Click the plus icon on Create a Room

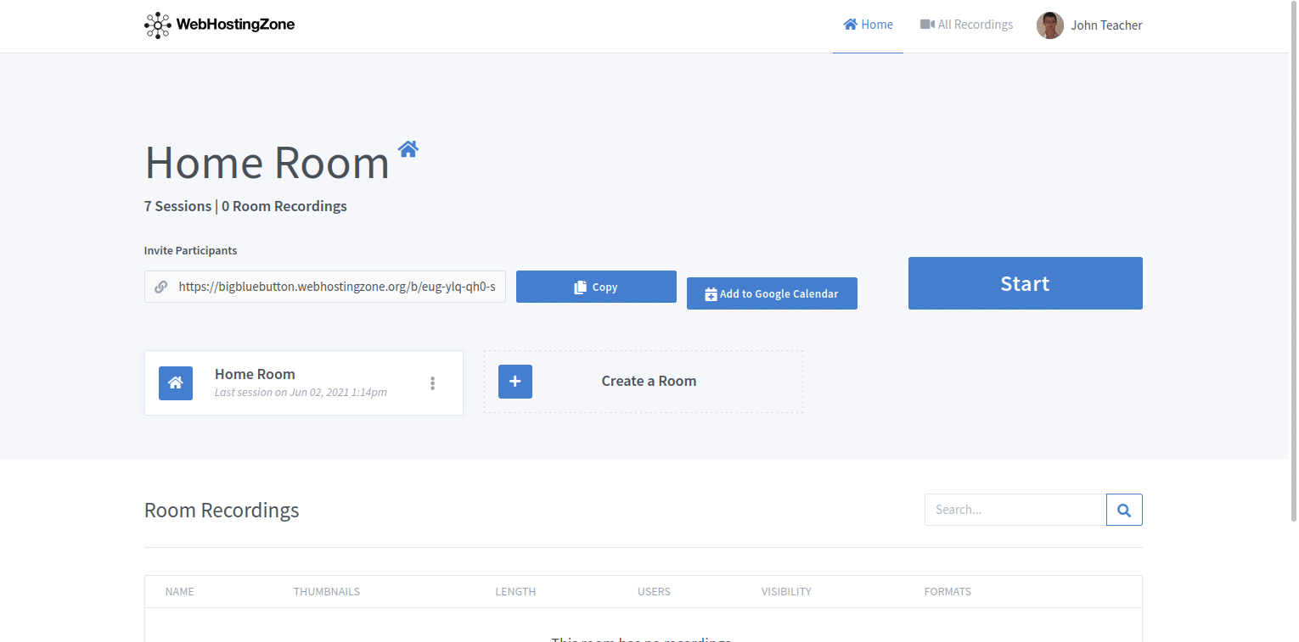pyautogui.click(x=515, y=382)
